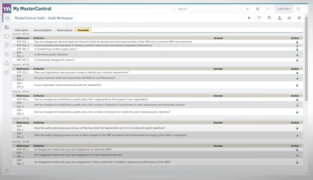Click inside the Search field
Image resolution: width=313 pixels, height=180 pixels.
point(206,9)
